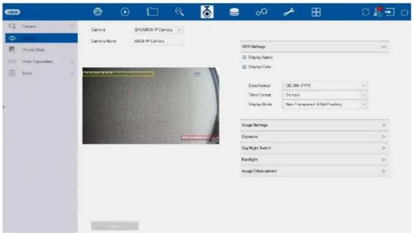Click the ABUS logo
Image resolution: width=412 pixels, height=233 pixels.
[x=12, y=12]
